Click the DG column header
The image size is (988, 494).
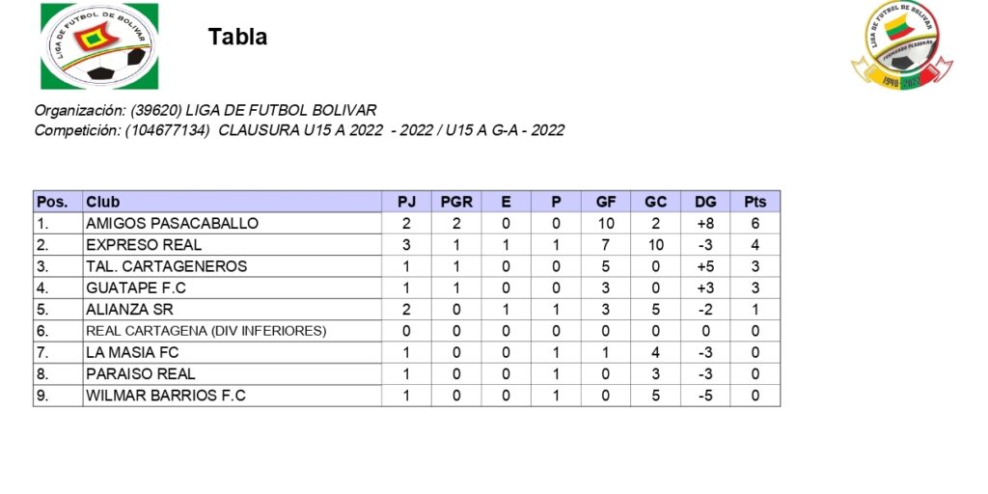(x=705, y=202)
